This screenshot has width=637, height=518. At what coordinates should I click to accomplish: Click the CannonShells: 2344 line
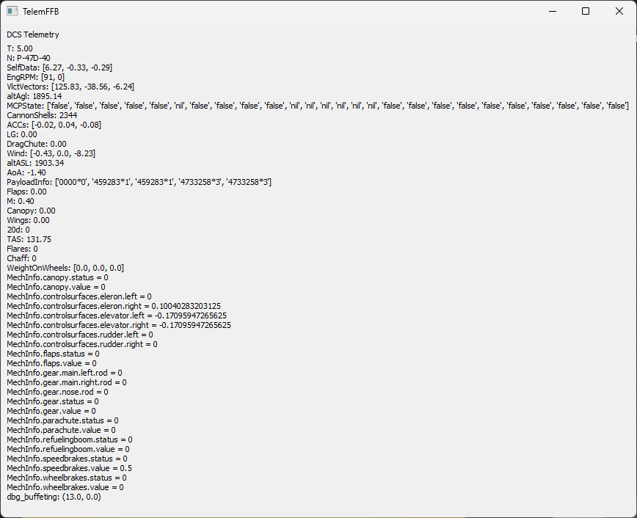(42, 115)
